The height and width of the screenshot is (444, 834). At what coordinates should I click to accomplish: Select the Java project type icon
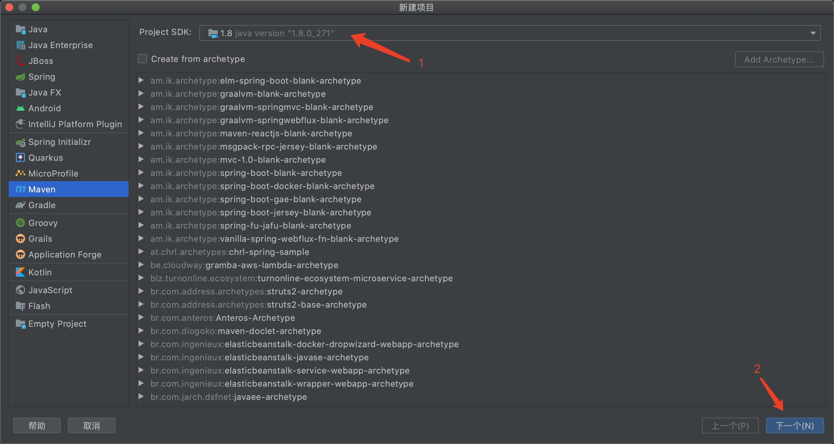[x=20, y=29]
